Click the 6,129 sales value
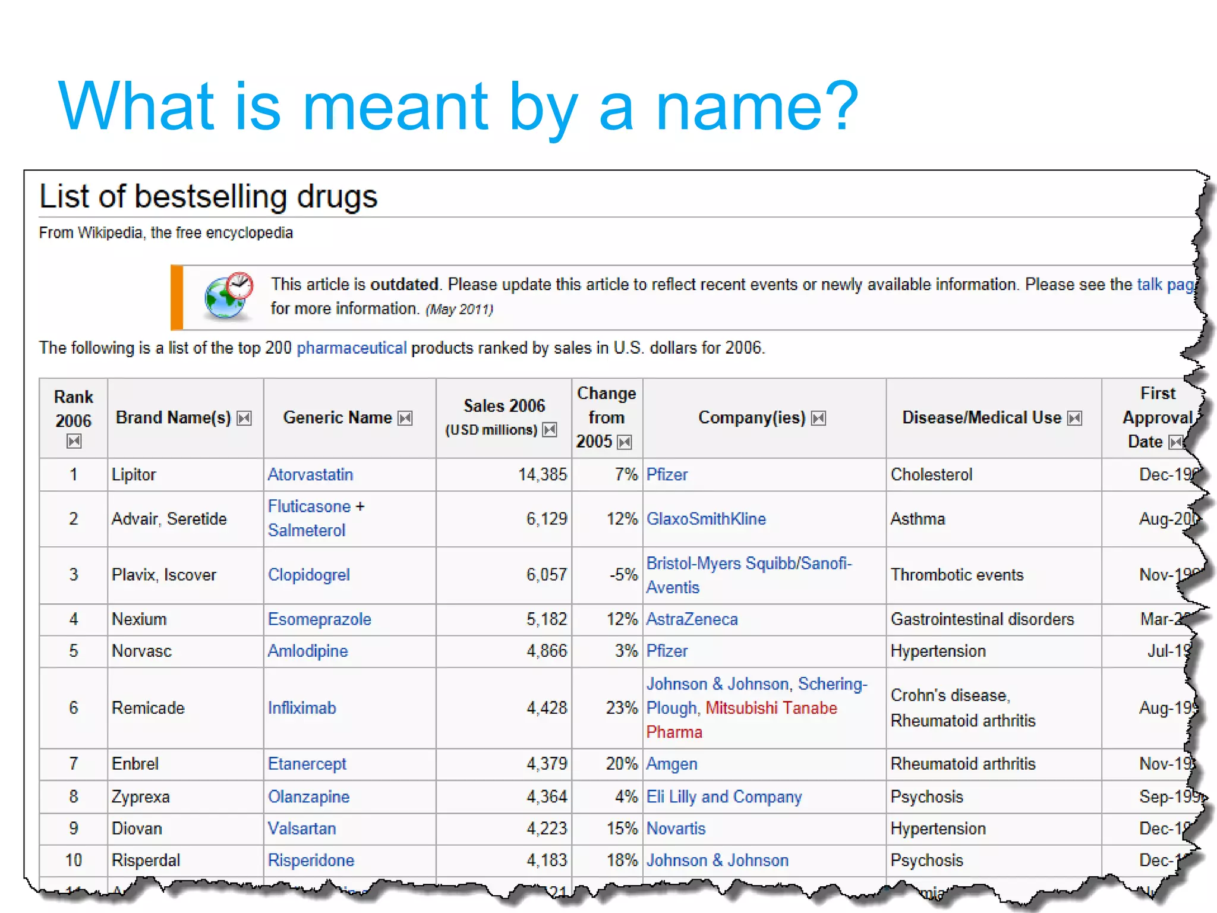This screenshot has width=1217, height=913. click(547, 519)
